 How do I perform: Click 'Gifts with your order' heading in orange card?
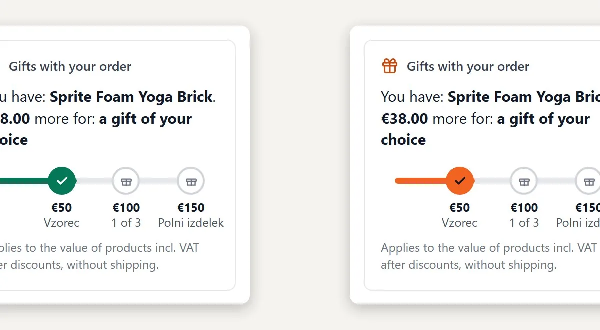(468, 66)
